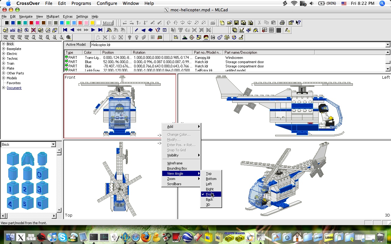Image resolution: width=391 pixels, height=244 pixels.
Task: Click the context help pointer icon
Action: click(x=298, y=23)
